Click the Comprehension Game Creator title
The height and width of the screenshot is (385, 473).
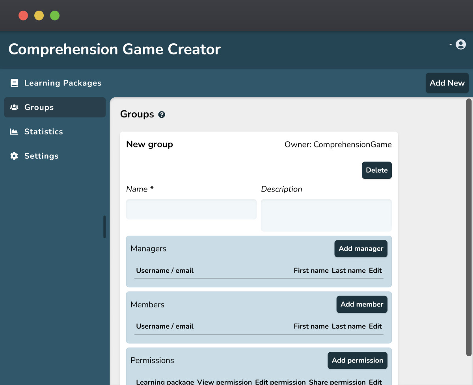click(114, 49)
